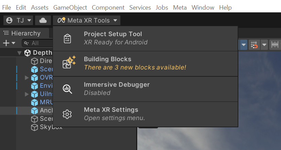
Task: Expand the OVR object in Hierarchy
Action: (x=27, y=77)
